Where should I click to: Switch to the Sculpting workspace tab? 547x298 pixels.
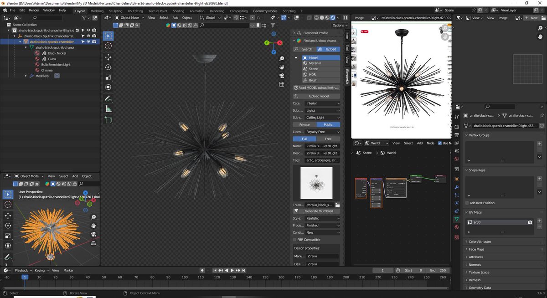(x=115, y=11)
